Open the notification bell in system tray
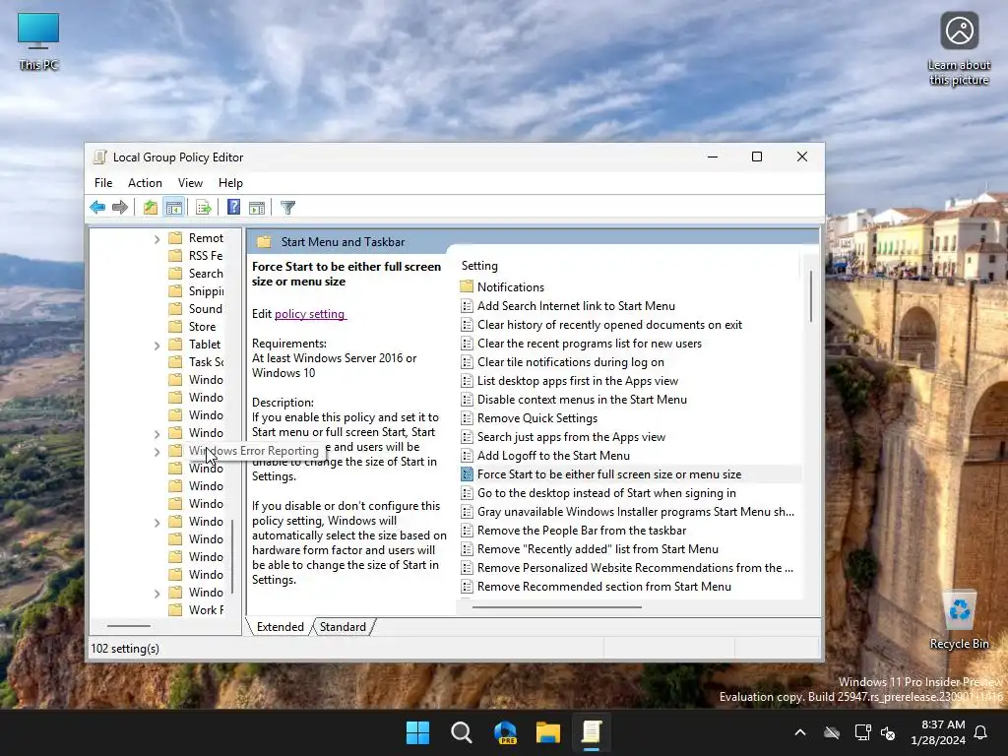Screen dimensions: 1008x756 [x=981, y=732]
